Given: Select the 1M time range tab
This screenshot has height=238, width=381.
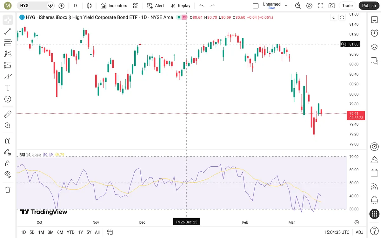Looking at the screenshot, I should tap(41, 232).
